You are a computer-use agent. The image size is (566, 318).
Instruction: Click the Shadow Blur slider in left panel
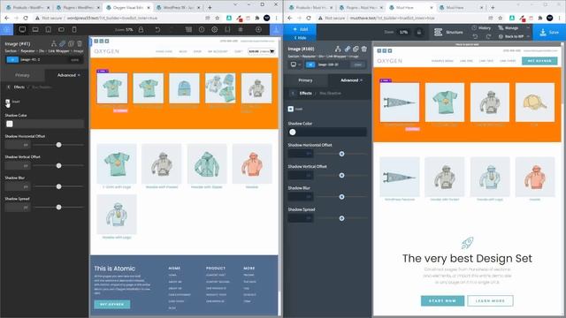click(x=59, y=186)
